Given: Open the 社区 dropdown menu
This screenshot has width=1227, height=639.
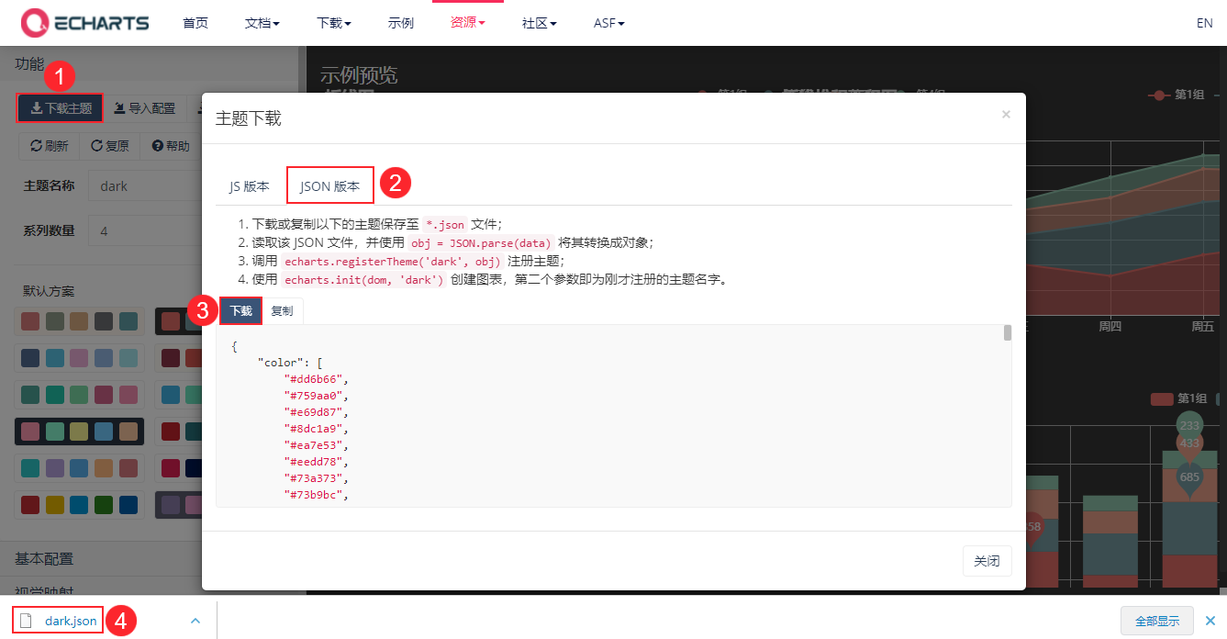Looking at the screenshot, I should [x=540, y=23].
